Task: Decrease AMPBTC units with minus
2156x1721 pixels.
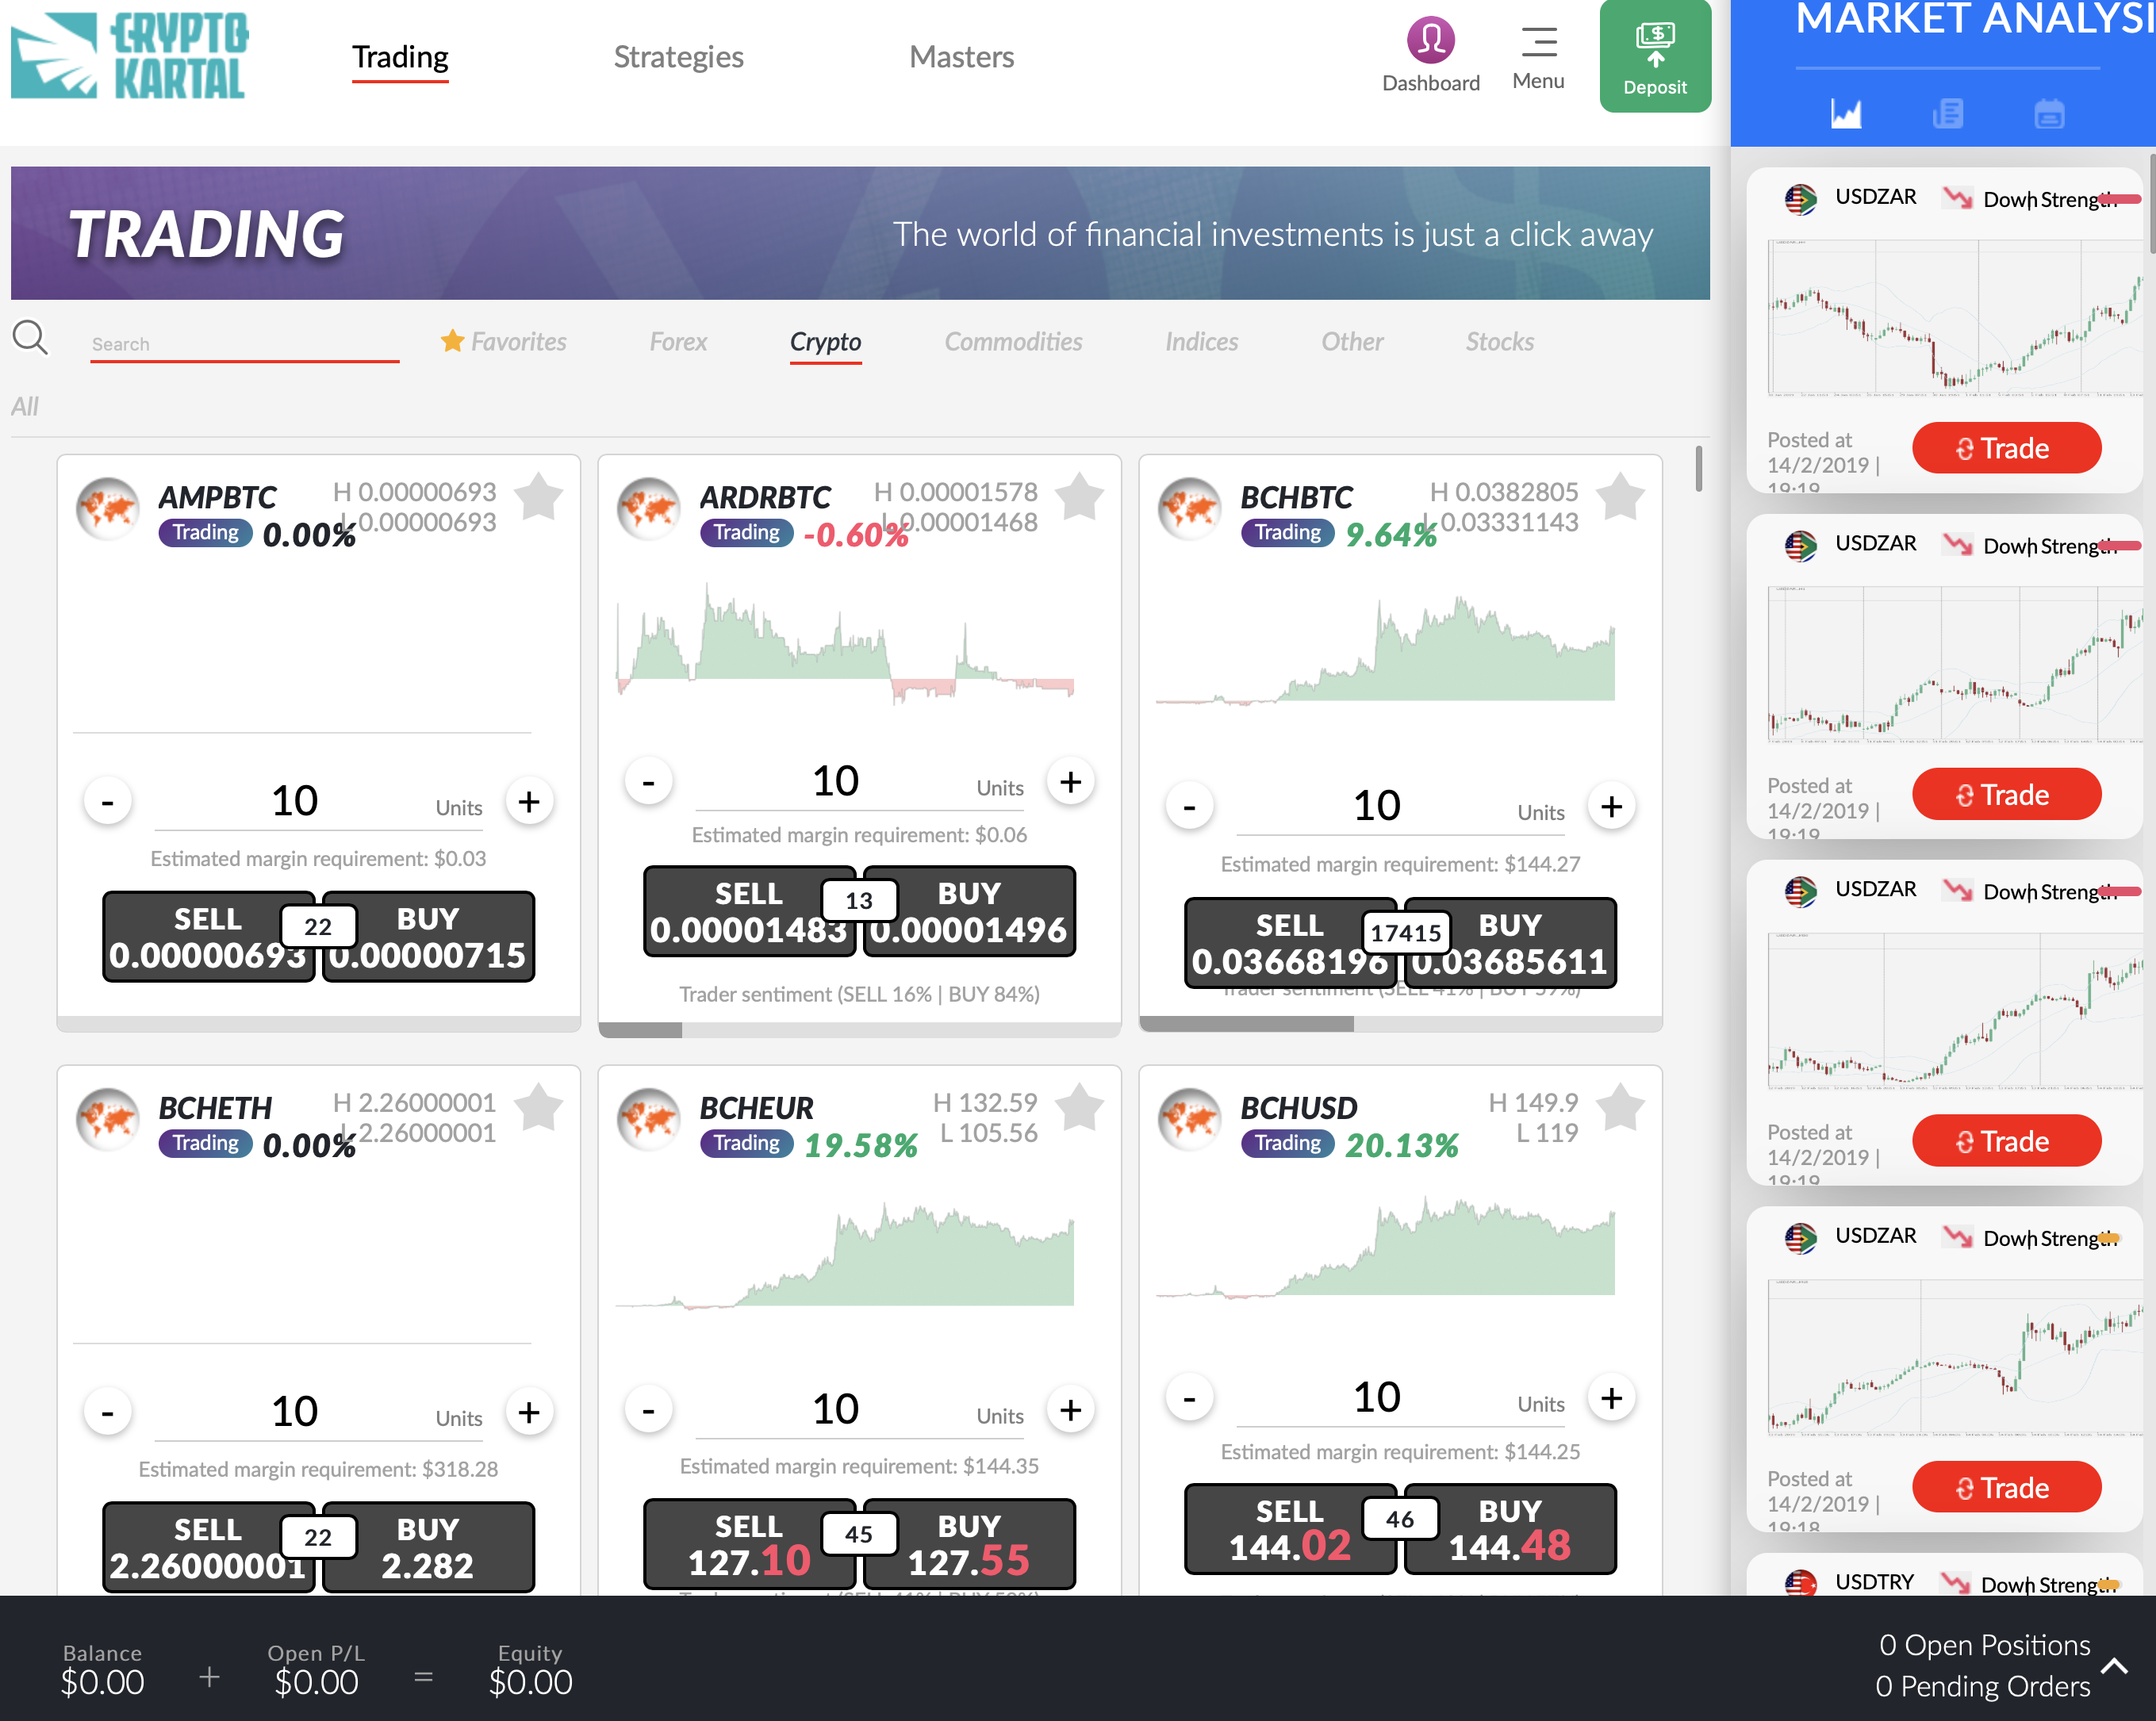Action: coord(108,802)
